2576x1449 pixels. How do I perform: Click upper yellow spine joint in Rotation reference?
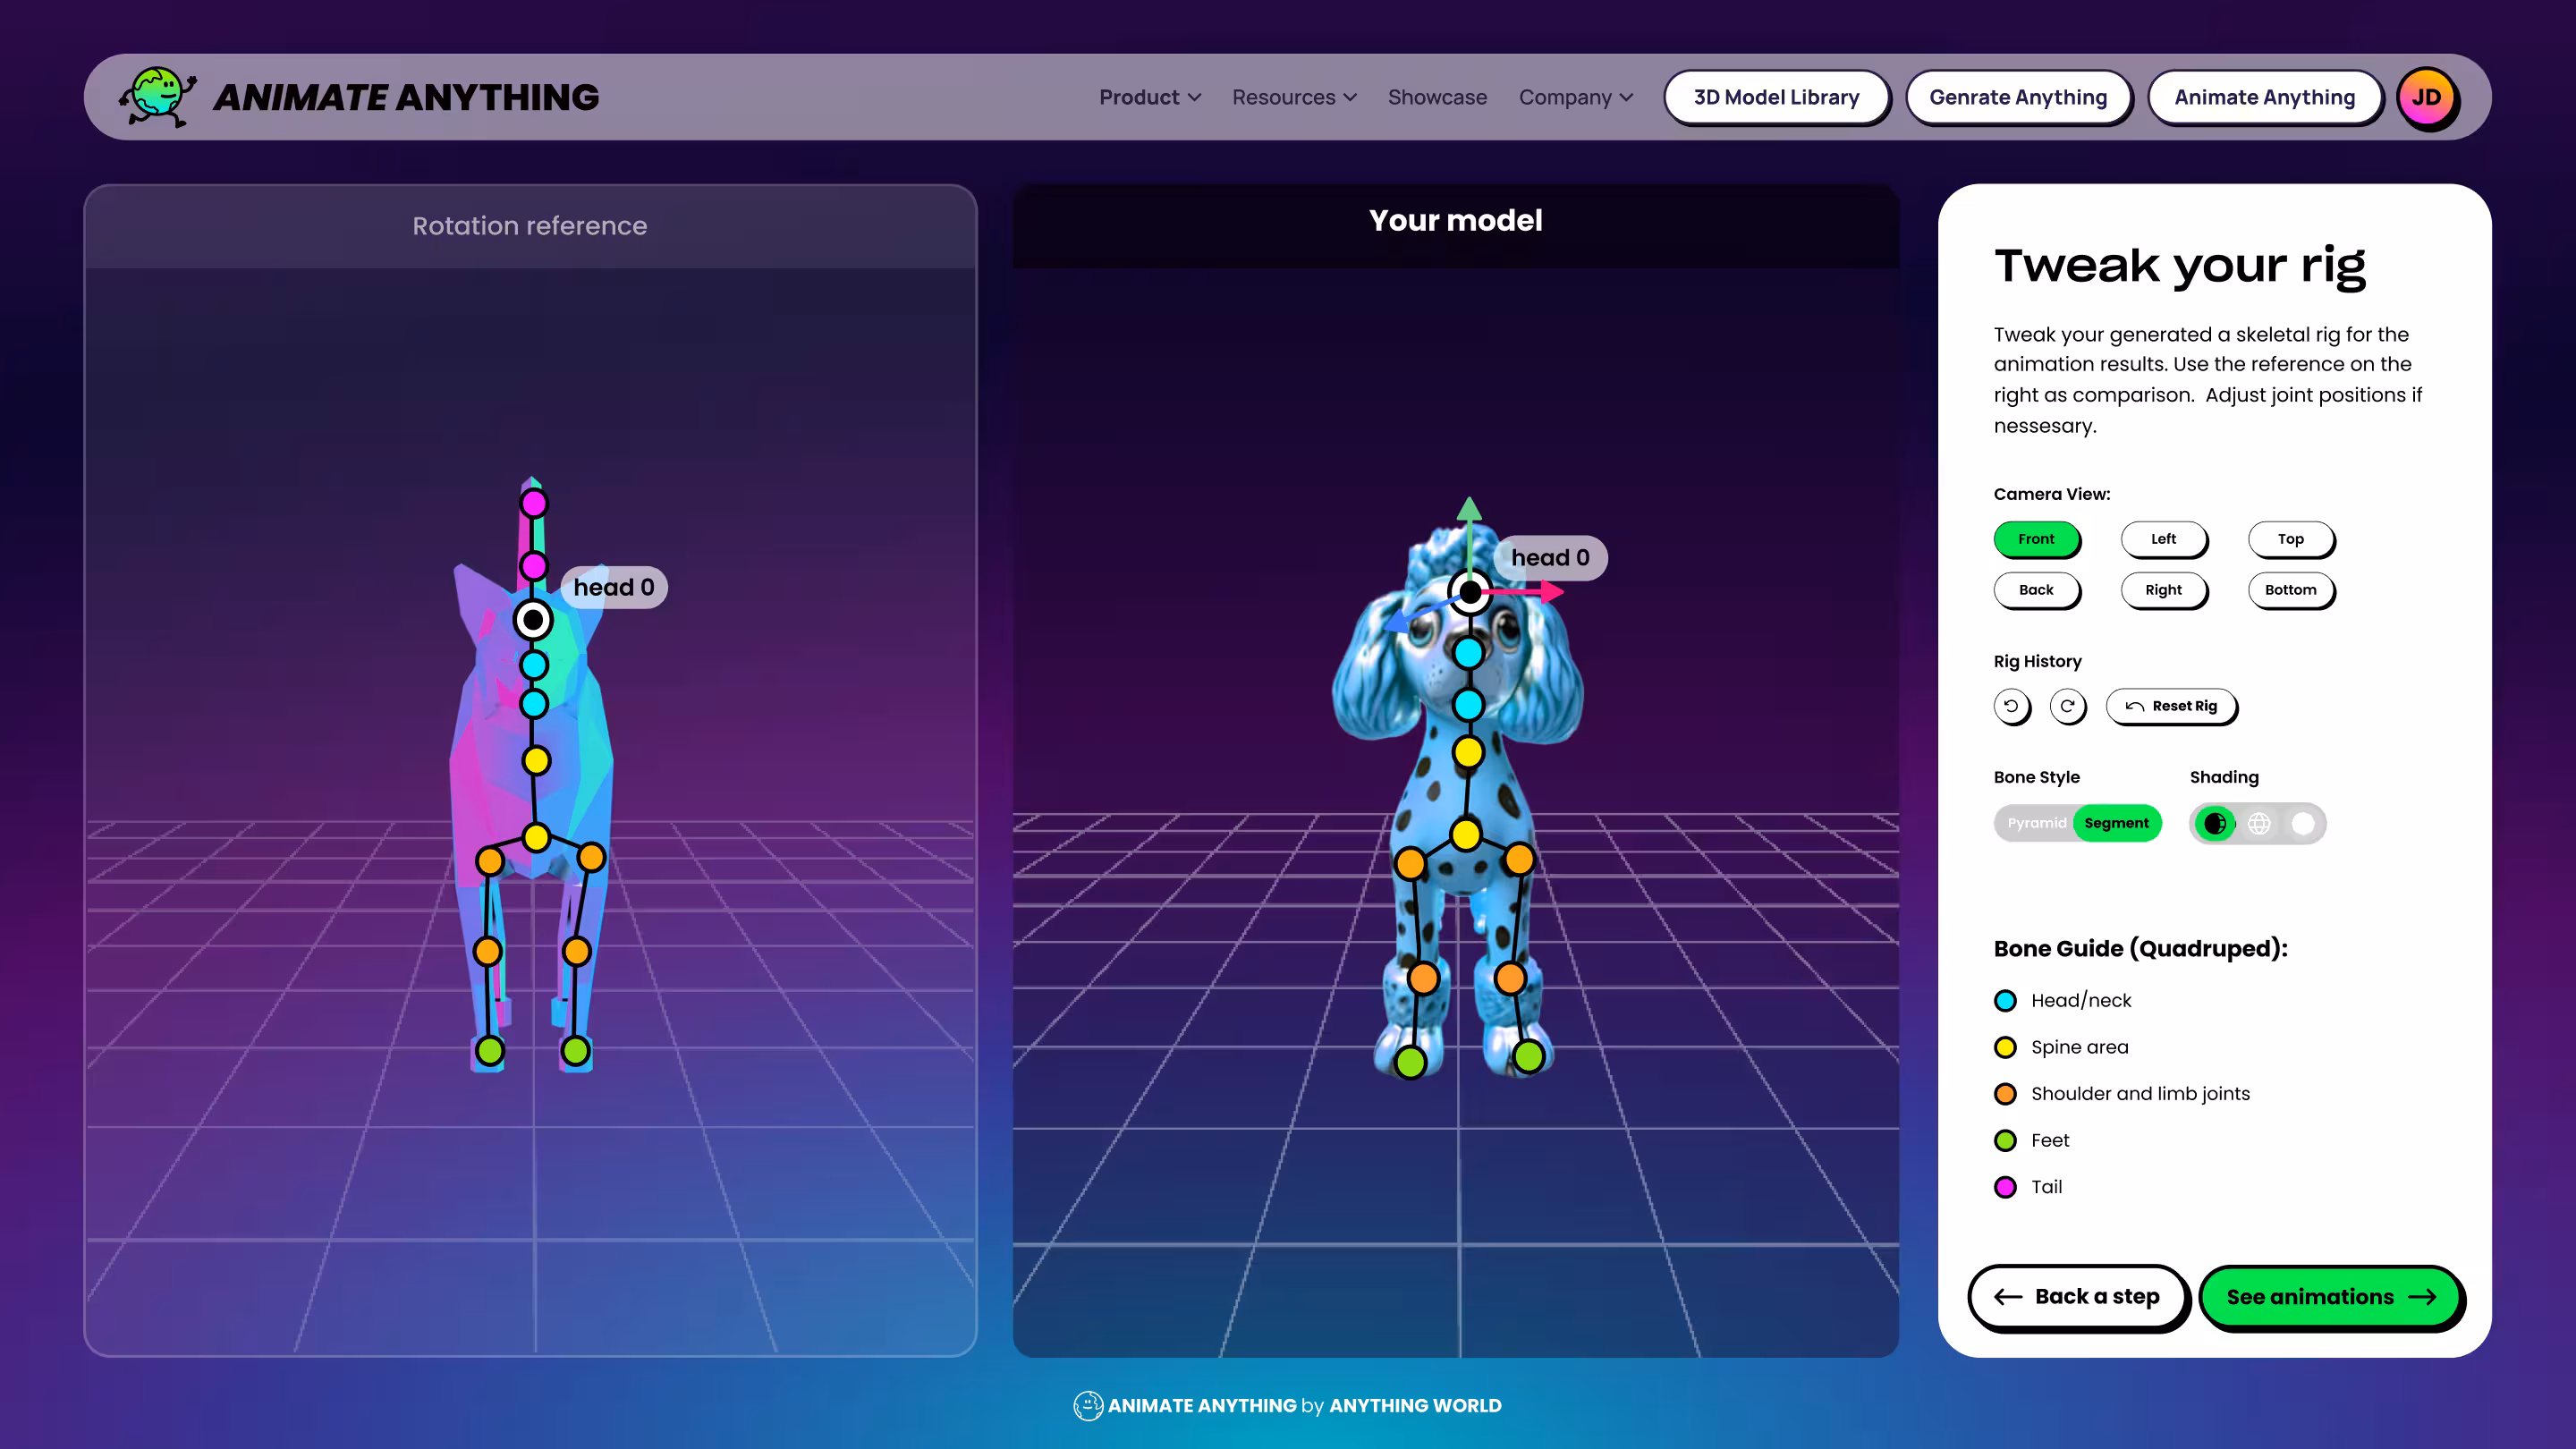(x=536, y=761)
